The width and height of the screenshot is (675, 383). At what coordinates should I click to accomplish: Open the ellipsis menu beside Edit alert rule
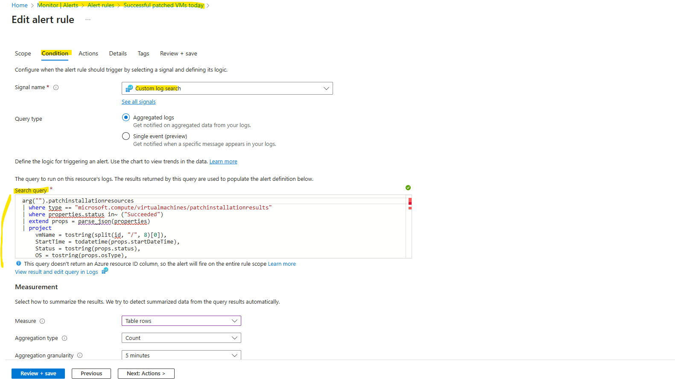coord(88,20)
